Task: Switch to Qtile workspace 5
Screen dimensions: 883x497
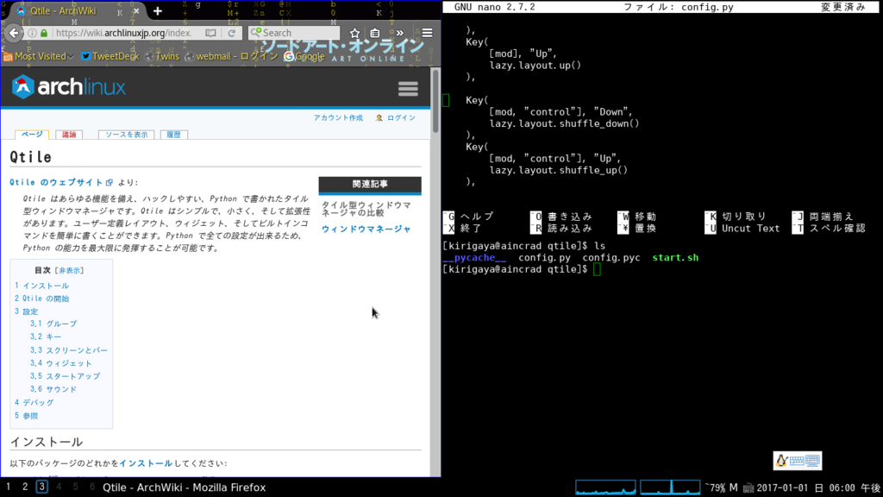Action: 76,487
